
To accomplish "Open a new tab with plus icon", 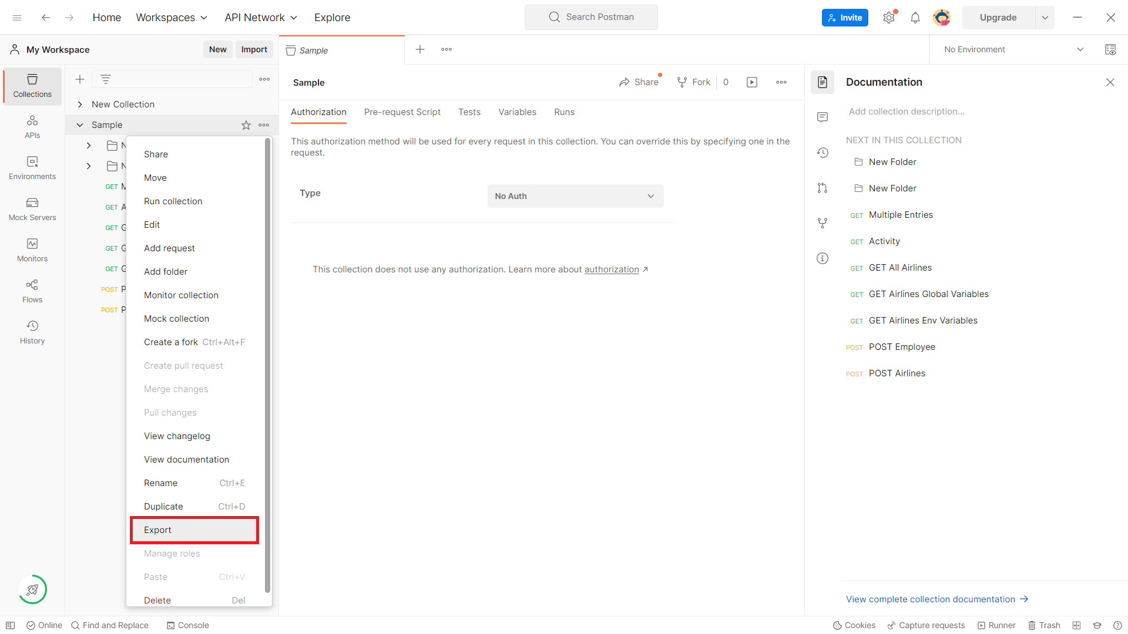I will tap(420, 49).
